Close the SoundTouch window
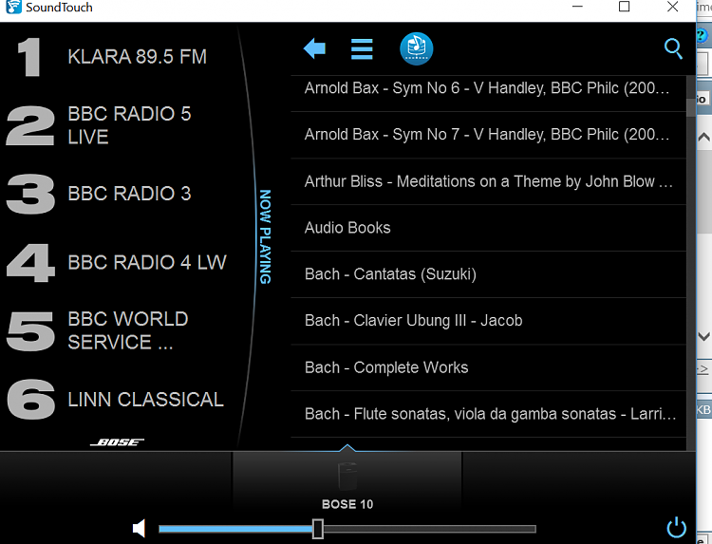Image resolution: width=712 pixels, height=544 pixels. coord(672,7)
